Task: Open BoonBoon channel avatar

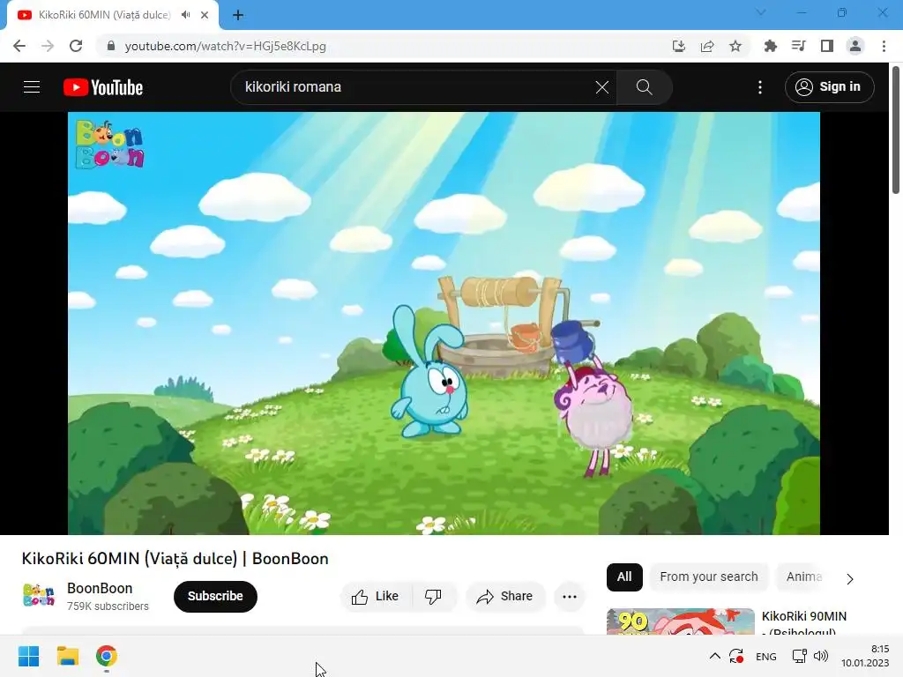Action: click(x=39, y=595)
